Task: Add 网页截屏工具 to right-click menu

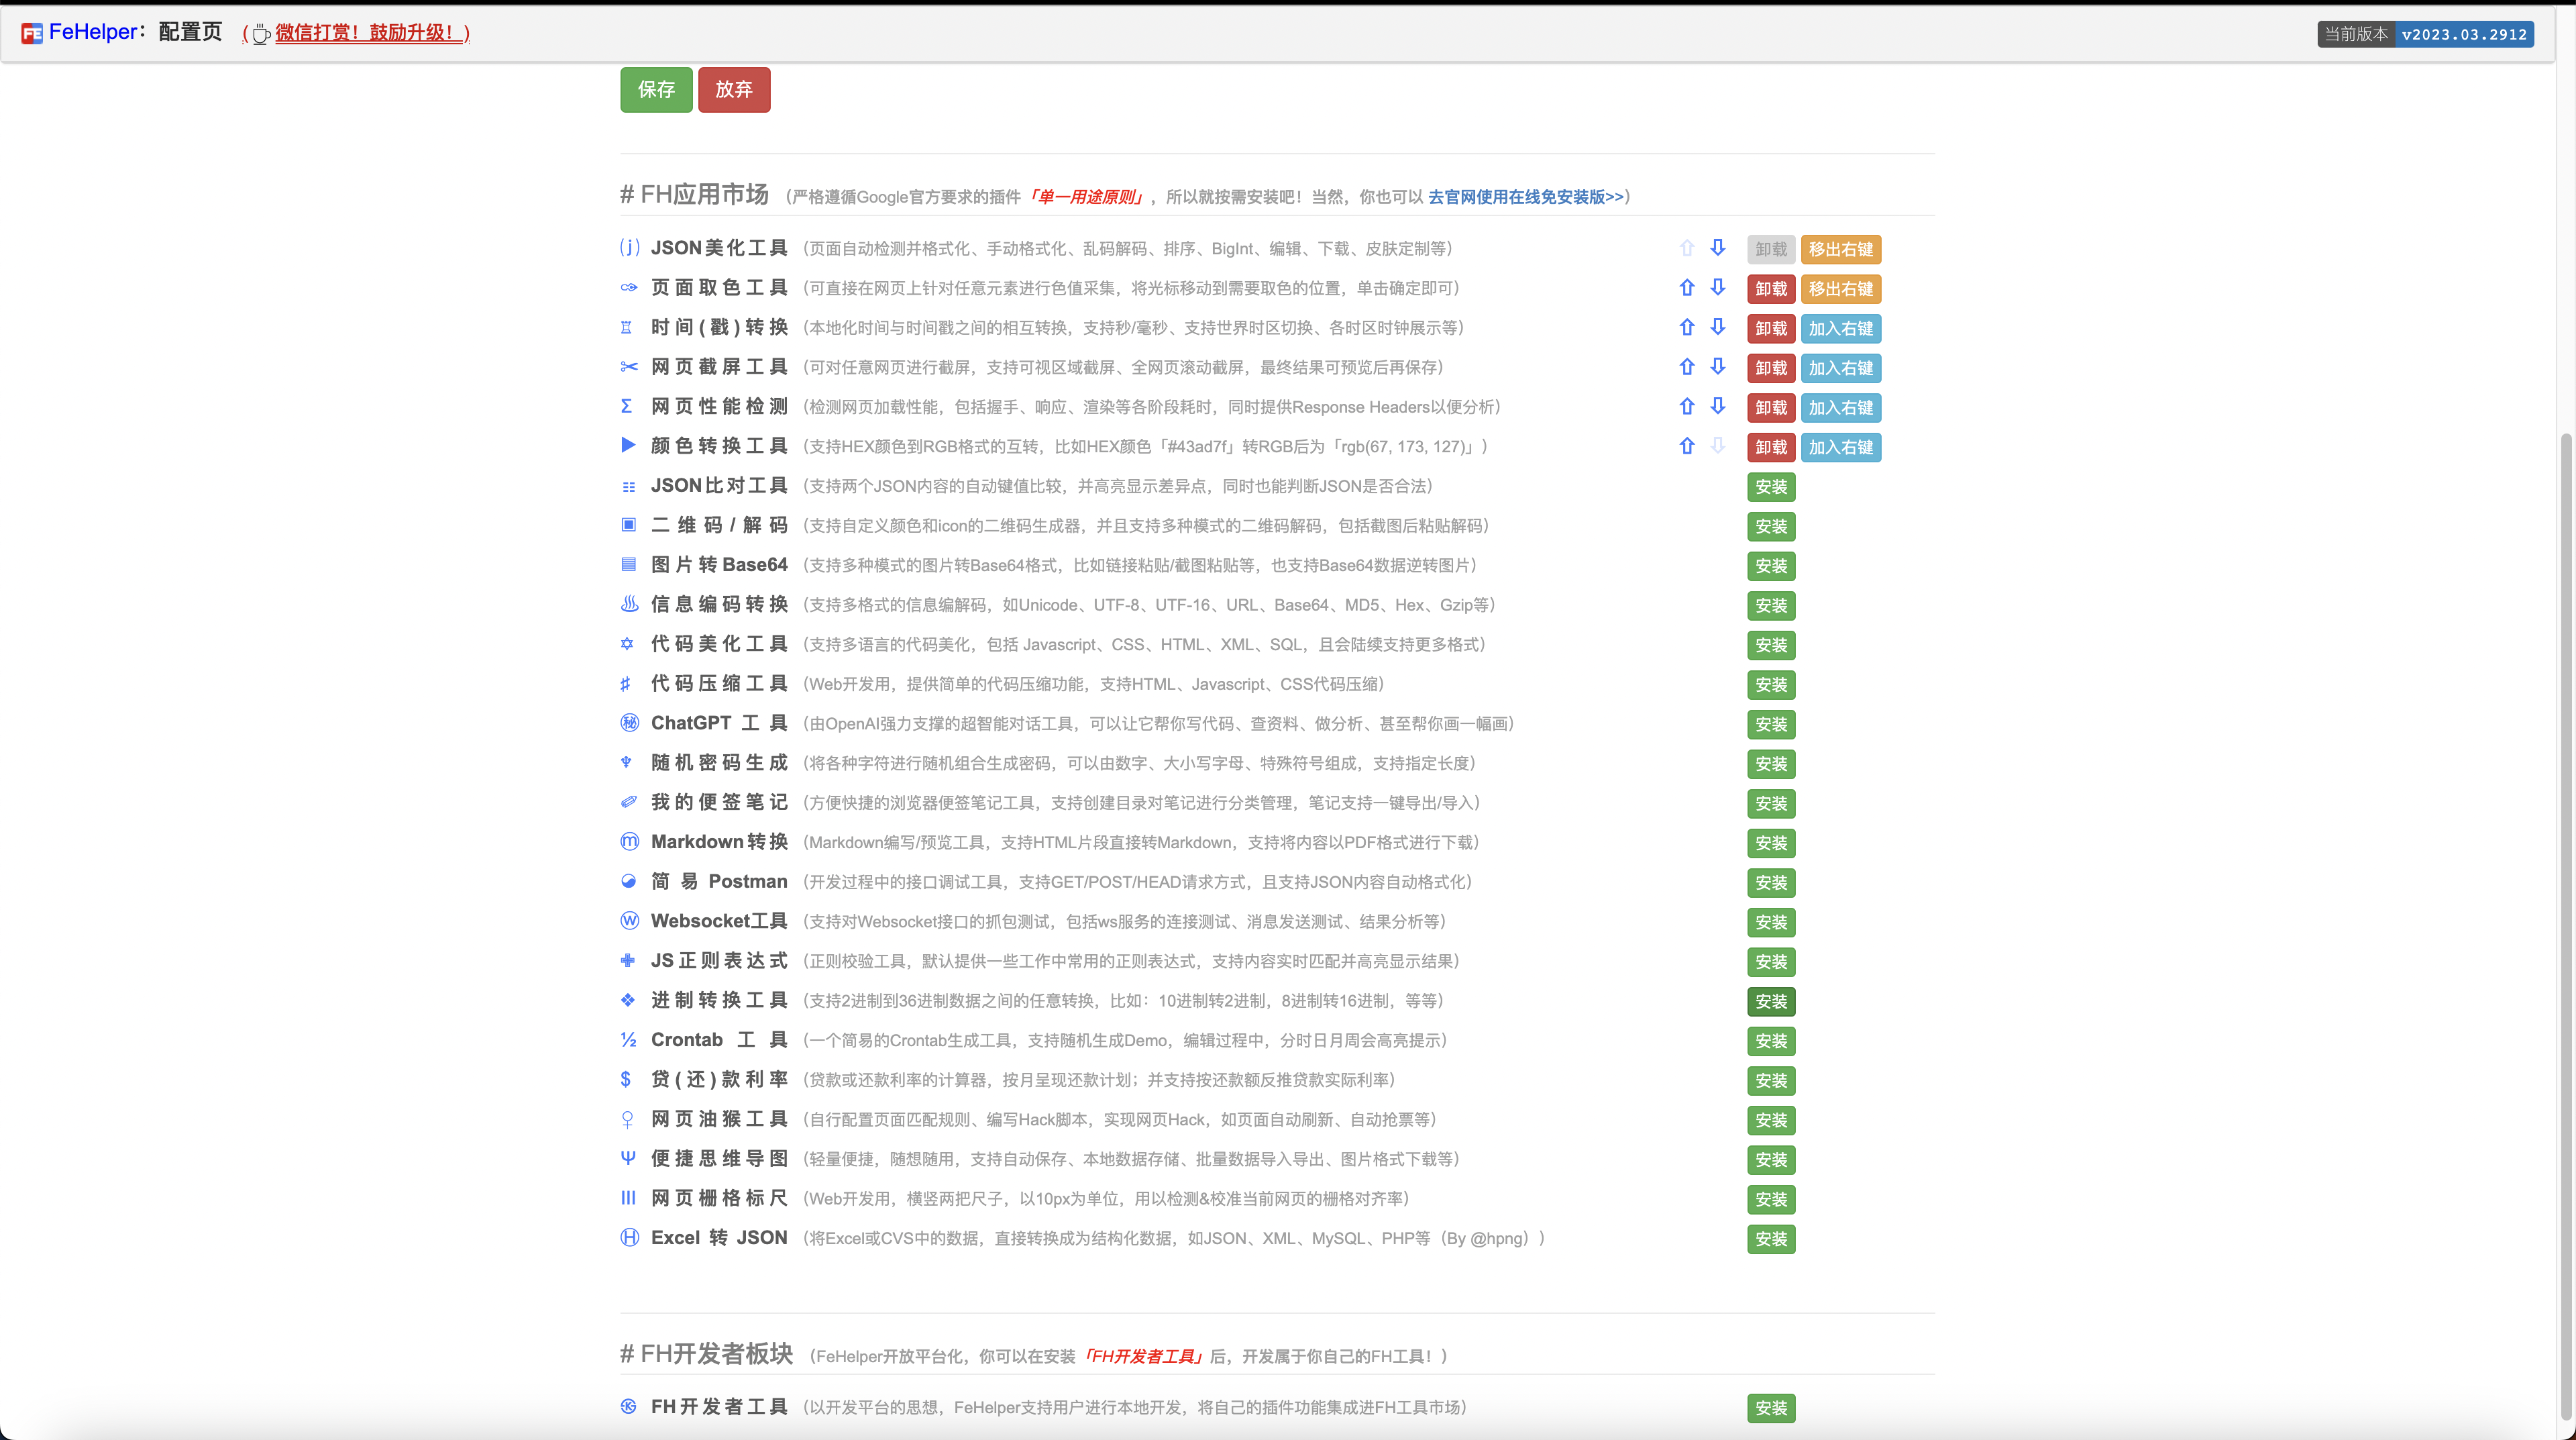Action: tap(1841, 368)
